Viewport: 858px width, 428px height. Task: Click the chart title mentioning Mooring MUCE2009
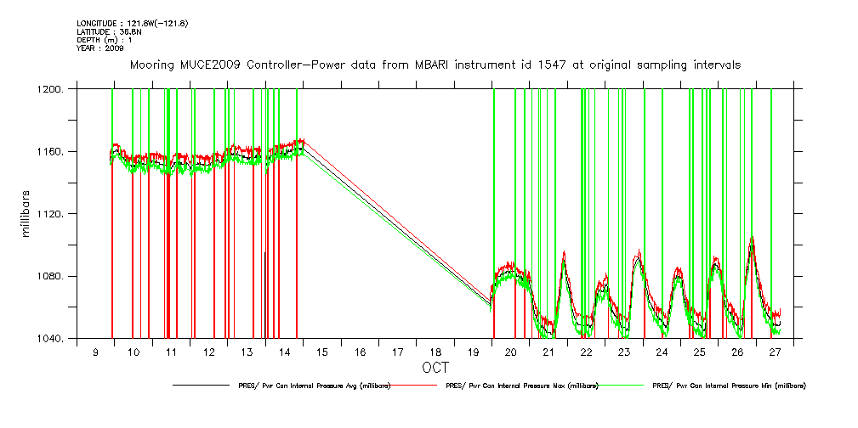click(435, 65)
